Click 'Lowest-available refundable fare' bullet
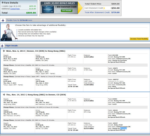This screenshot has height=136, width=150. (30, 30)
